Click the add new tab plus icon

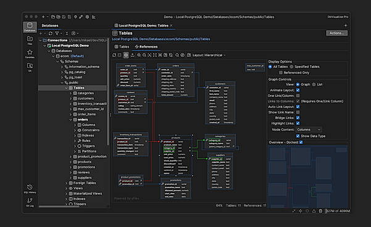(346, 25)
